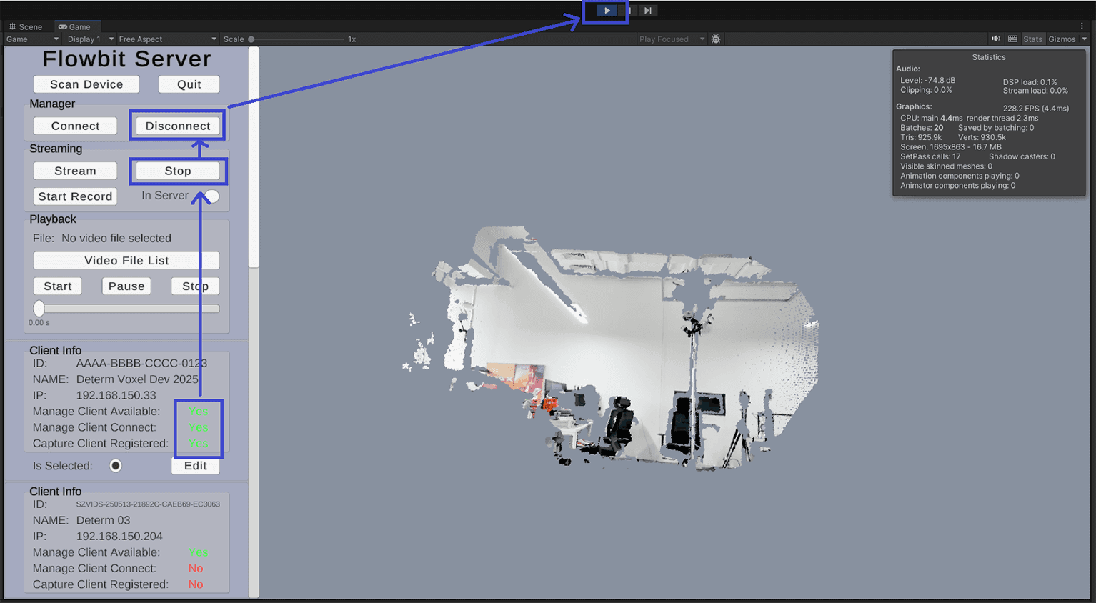The image size is (1096, 603).
Task: Click the 'No video file selected' text
Action: 116,239
